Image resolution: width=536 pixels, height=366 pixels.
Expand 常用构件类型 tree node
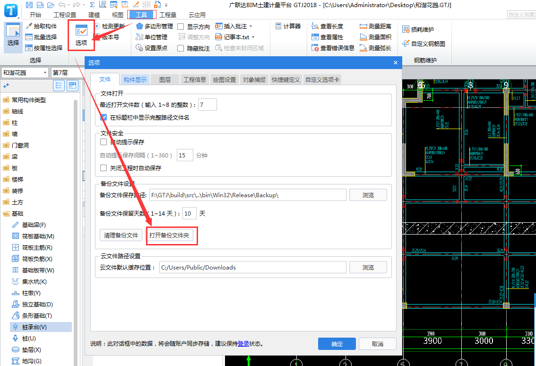coord(6,100)
